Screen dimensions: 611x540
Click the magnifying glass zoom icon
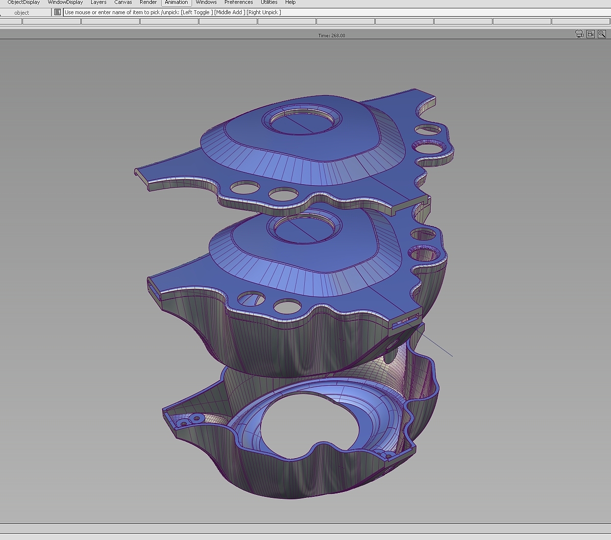coord(602,34)
